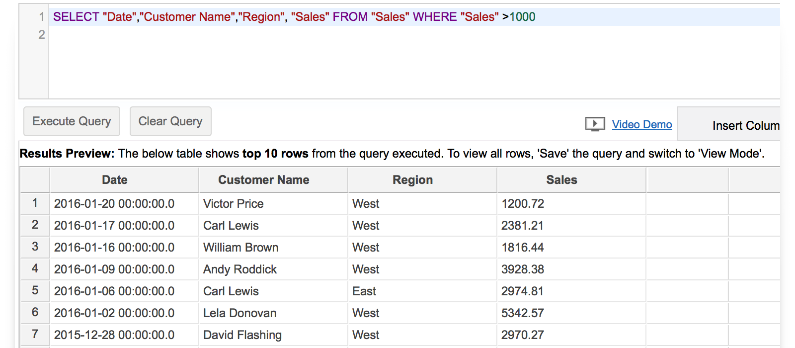Select the Customer Name column header
Viewport: 795px width, 348px height.
(x=263, y=180)
